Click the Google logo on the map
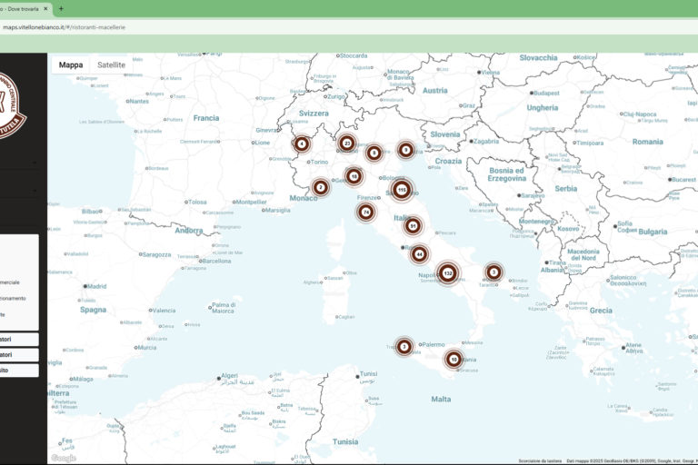The image size is (698, 465). coord(64,459)
